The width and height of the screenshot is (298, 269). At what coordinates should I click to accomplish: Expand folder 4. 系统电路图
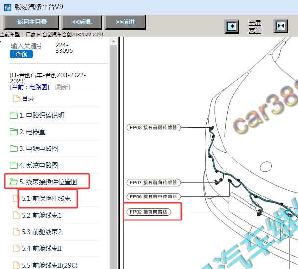(39, 165)
